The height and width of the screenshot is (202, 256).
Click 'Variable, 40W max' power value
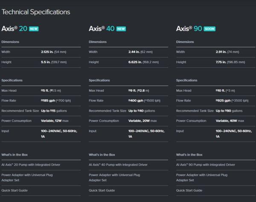tap(230, 121)
